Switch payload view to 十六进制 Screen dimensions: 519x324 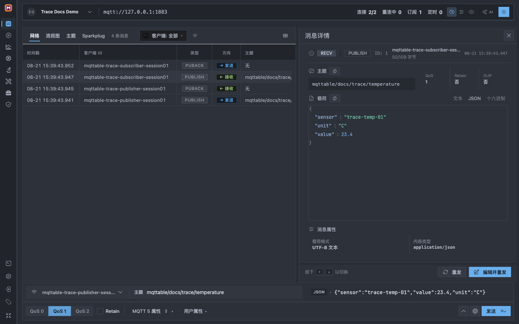496,98
